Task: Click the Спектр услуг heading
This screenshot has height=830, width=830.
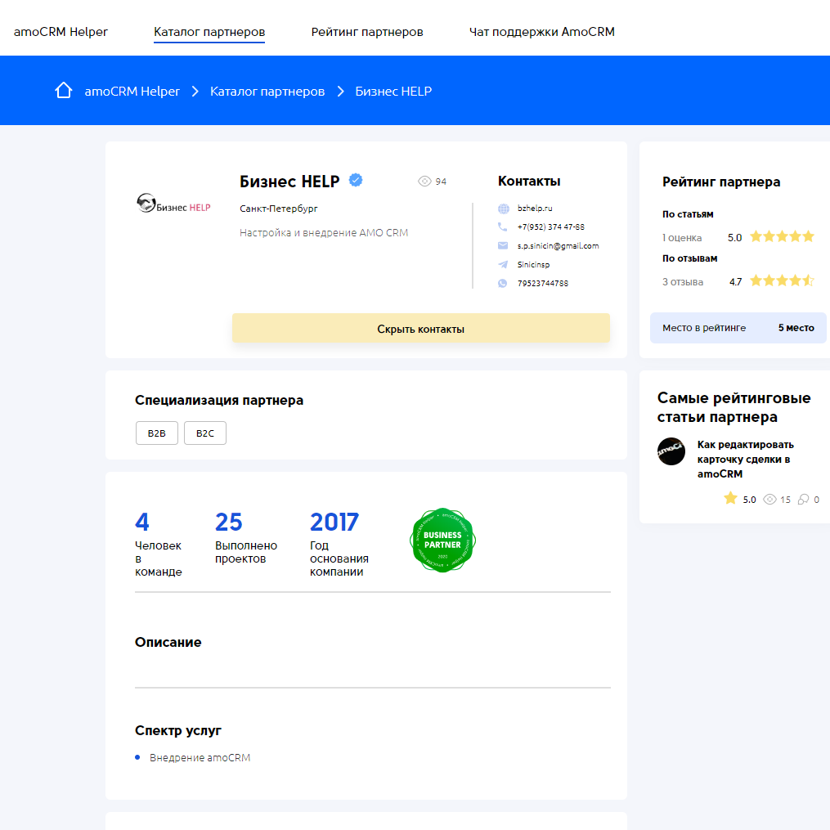Action: pos(178,730)
